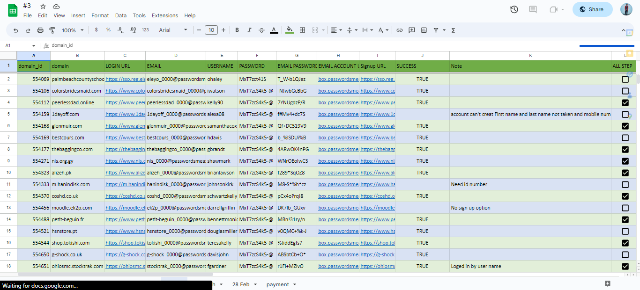Uncheck the ALL STEP checkbox for glenmuir.com
640x290 pixels.
(625, 126)
